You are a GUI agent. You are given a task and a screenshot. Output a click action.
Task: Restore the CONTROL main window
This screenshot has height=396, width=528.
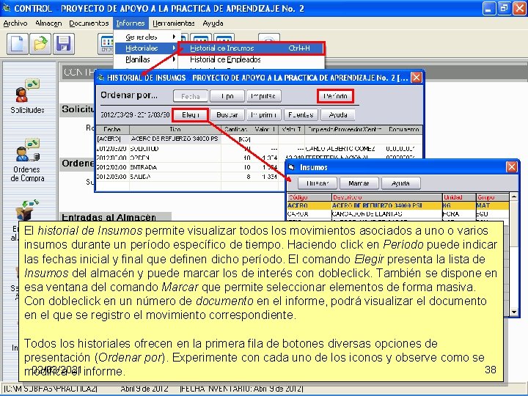(x=504, y=9)
